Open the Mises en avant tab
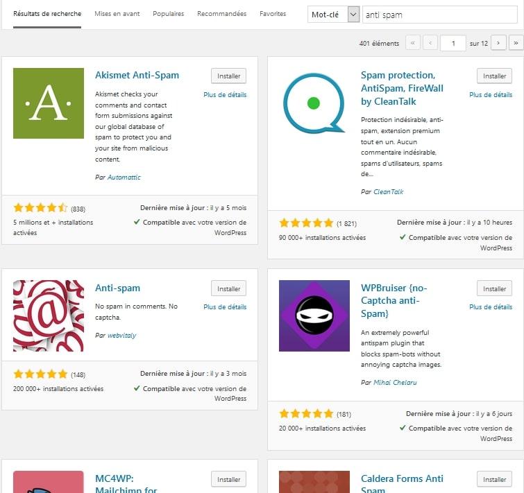 117,14
